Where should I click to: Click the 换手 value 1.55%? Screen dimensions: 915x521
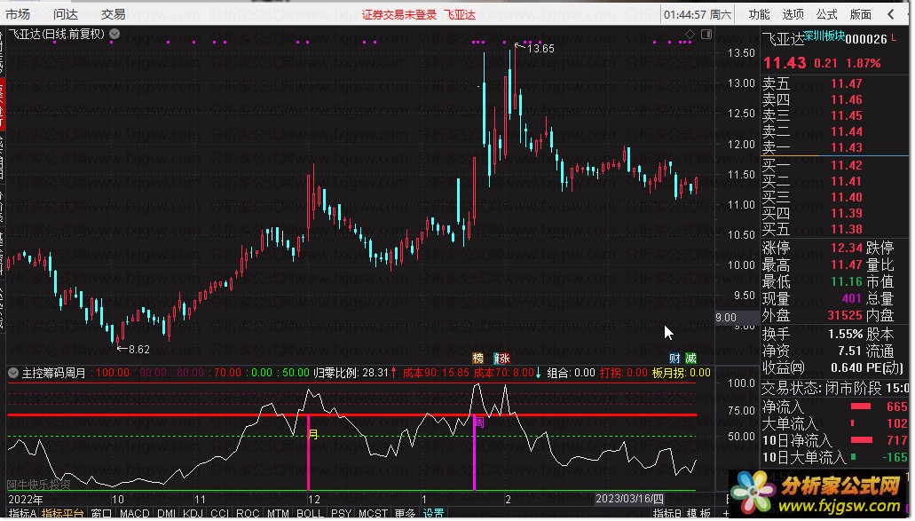pos(845,335)
